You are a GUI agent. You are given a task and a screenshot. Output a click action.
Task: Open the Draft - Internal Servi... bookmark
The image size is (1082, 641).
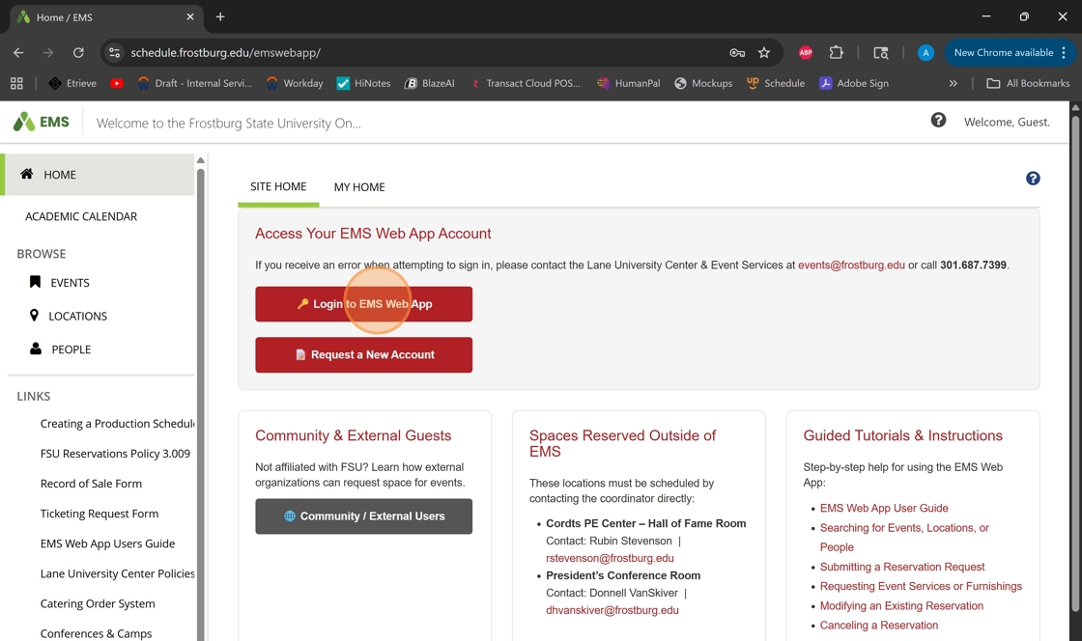(194, 83)
